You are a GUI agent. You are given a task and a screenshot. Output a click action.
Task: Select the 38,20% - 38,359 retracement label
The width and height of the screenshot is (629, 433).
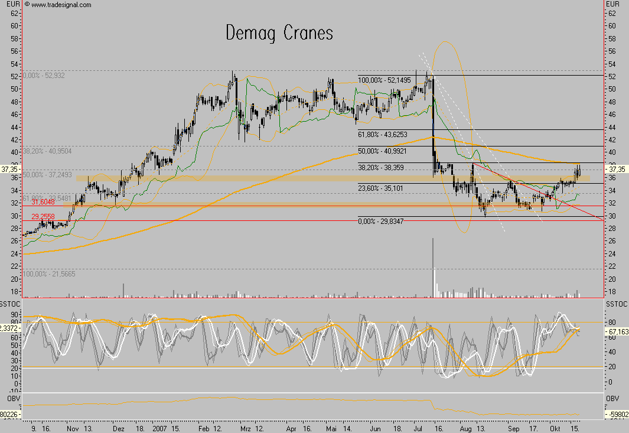coord(388,167)
